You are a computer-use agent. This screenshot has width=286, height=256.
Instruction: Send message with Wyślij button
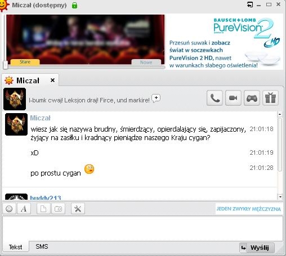tap(257, 248)
